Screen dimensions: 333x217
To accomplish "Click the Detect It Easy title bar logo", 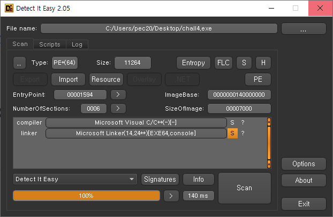I will [9, 8].
